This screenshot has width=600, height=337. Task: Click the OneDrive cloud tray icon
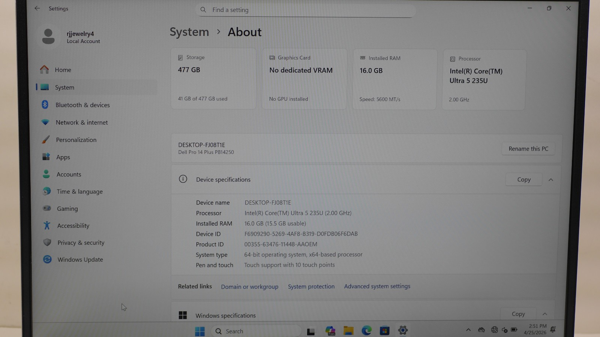point(481,330)
